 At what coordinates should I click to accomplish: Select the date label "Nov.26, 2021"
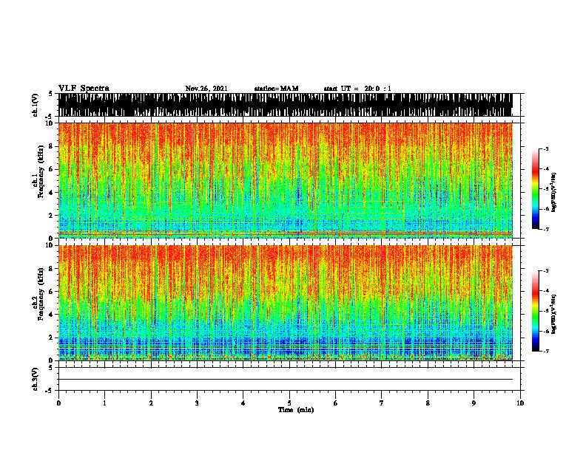click(x=206, y=89)
